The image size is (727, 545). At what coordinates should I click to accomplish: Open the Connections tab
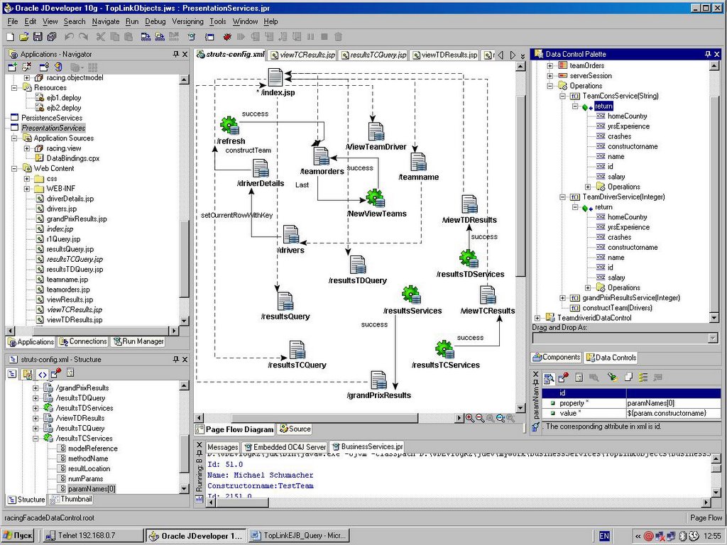82,341
